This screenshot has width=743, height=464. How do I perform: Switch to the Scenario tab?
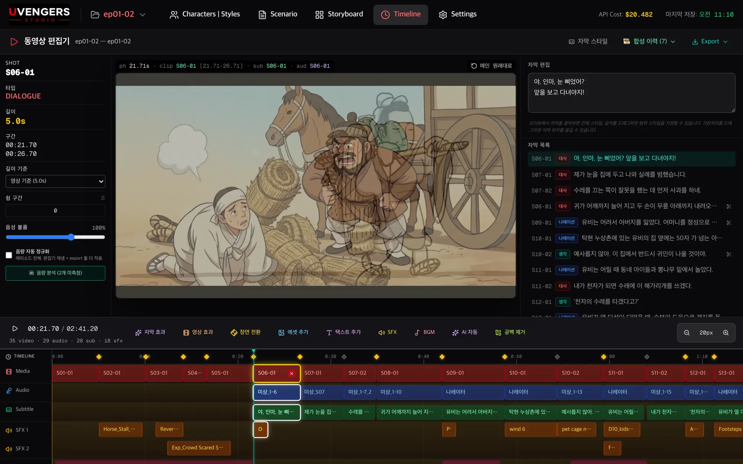coord(278,14)
